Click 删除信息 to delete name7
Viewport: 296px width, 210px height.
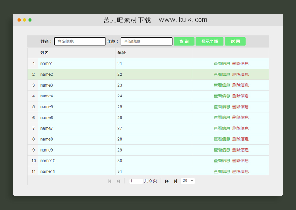[241, 128]
